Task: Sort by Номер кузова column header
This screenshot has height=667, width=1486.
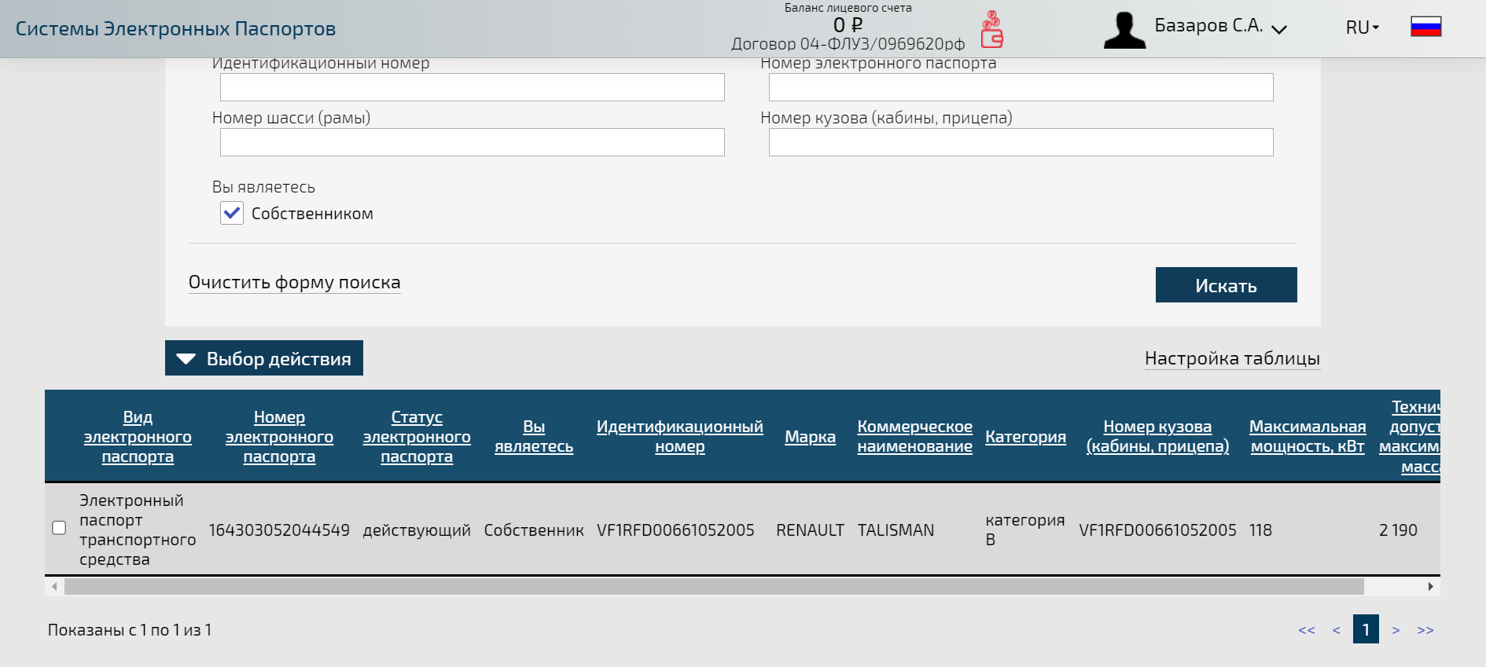Action: point(1157,436)
